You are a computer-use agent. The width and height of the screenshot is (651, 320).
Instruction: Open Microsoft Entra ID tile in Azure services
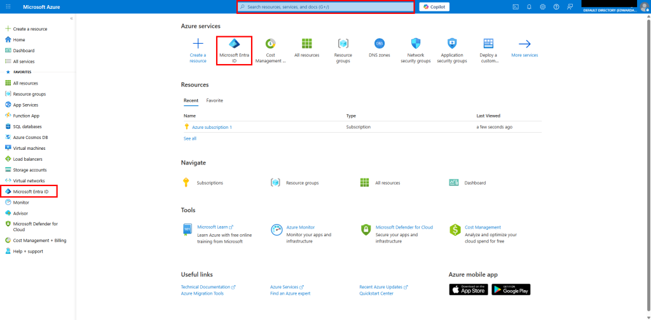pyautogui.click(x=234, y=51)
